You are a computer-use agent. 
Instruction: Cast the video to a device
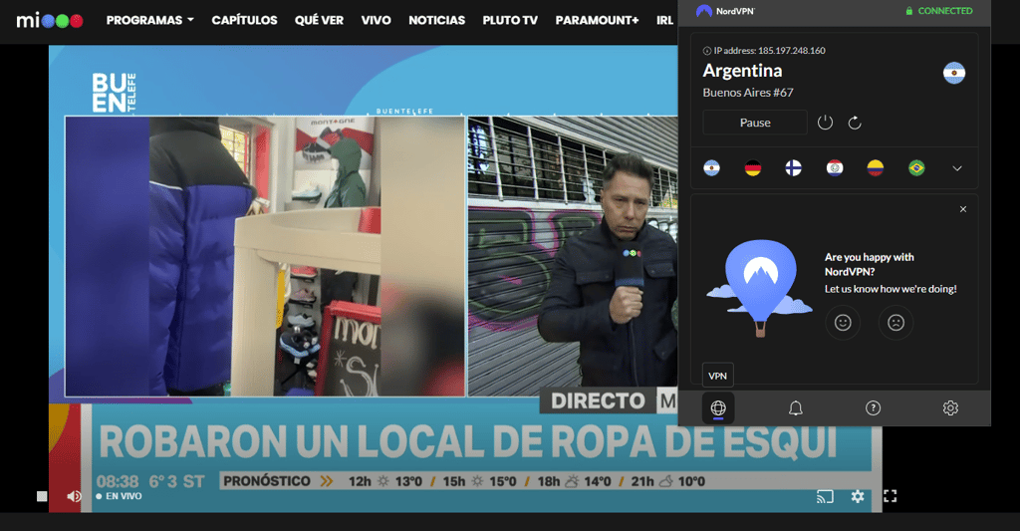[x=825, y=496]
